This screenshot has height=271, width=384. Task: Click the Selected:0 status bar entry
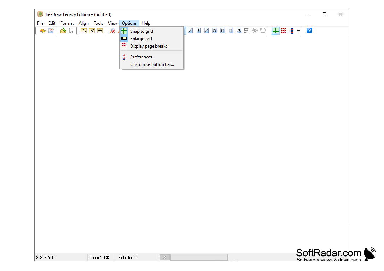click(x=127, y=258)
